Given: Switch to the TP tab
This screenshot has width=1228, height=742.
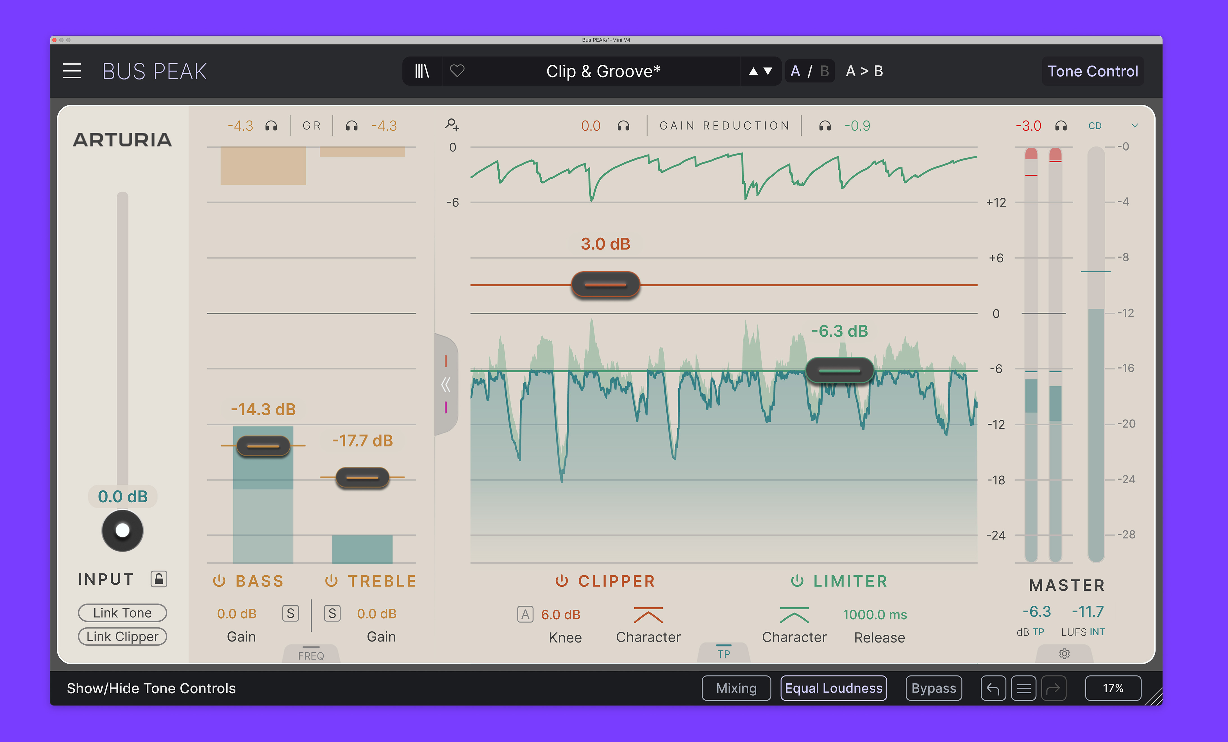Looking at the screenshot, I should pyautogui.click(x=724, y=654).
